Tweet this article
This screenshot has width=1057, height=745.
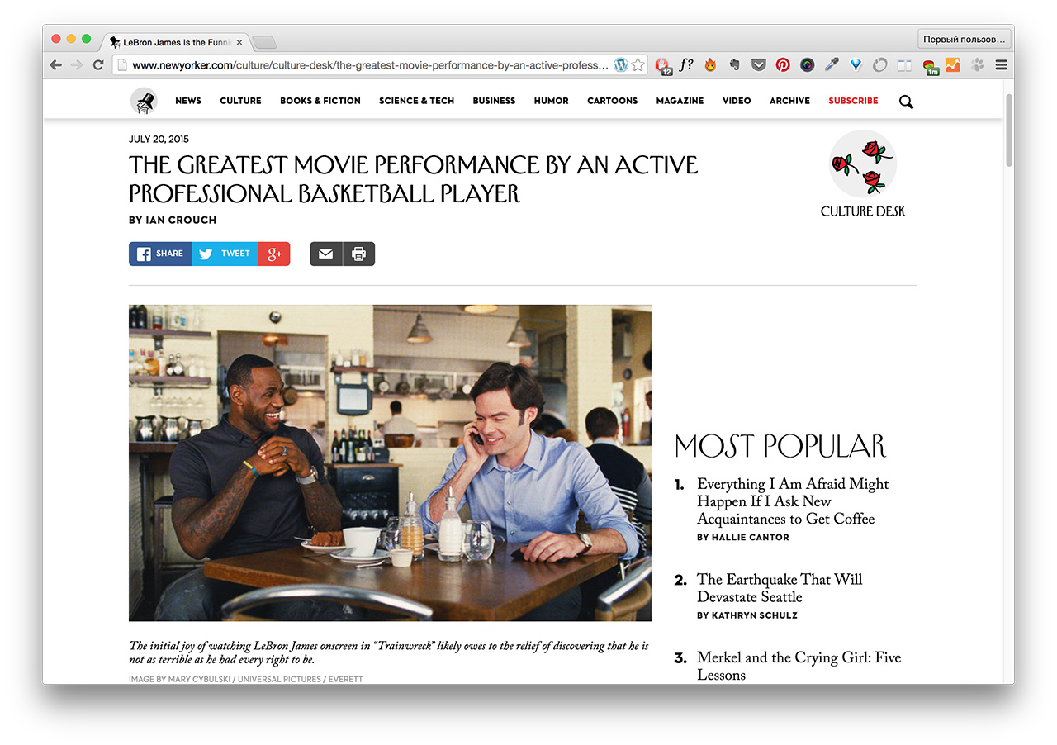pos(225,254)
